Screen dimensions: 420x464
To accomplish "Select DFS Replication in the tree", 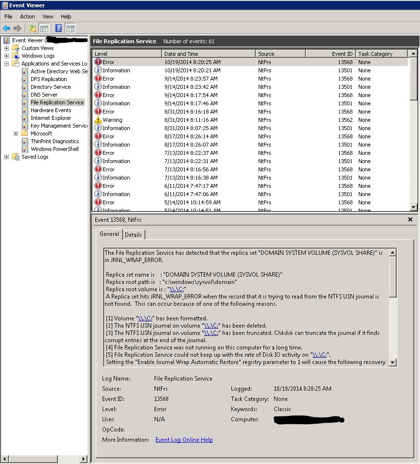I will (x=49, y=79).
